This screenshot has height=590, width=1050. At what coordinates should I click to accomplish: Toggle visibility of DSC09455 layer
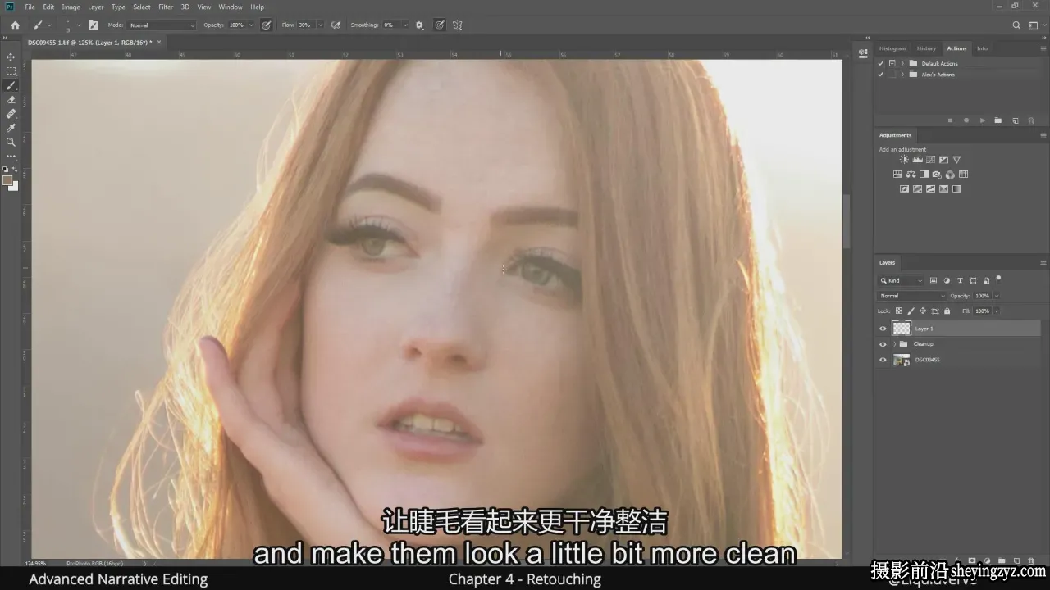[x=883, y=360]
